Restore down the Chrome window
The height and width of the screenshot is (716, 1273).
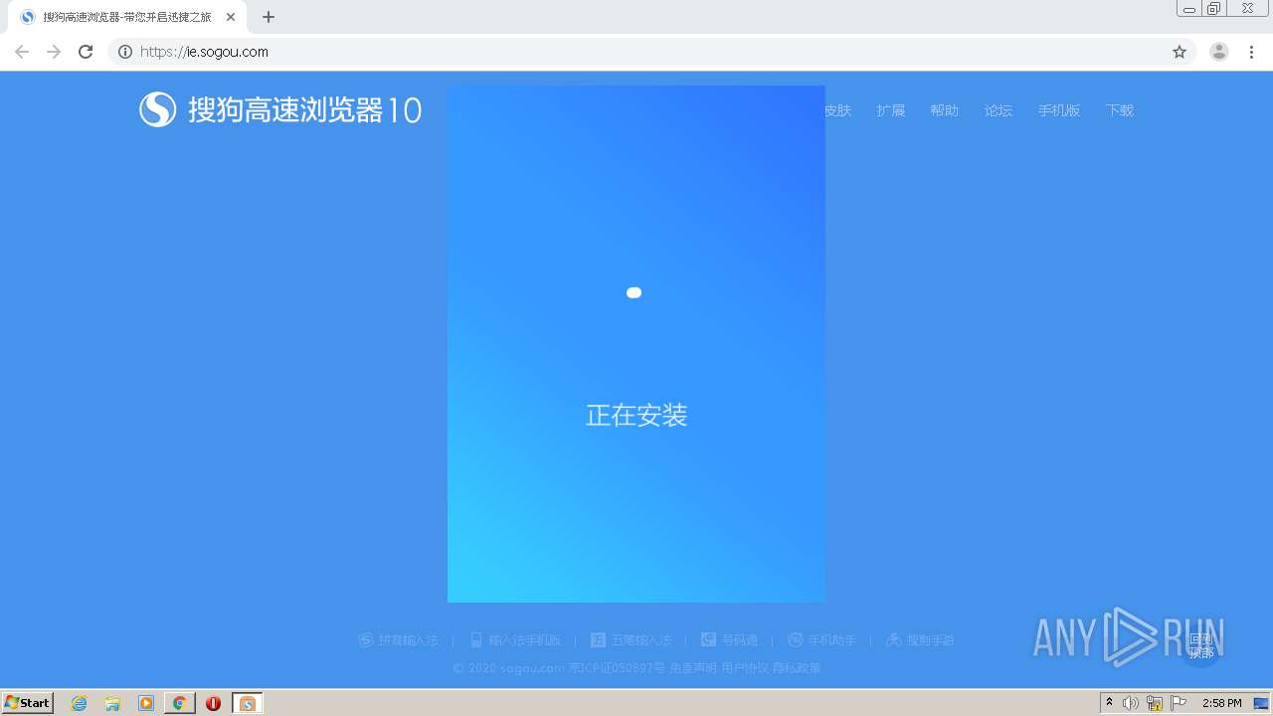pos(1213,8)
